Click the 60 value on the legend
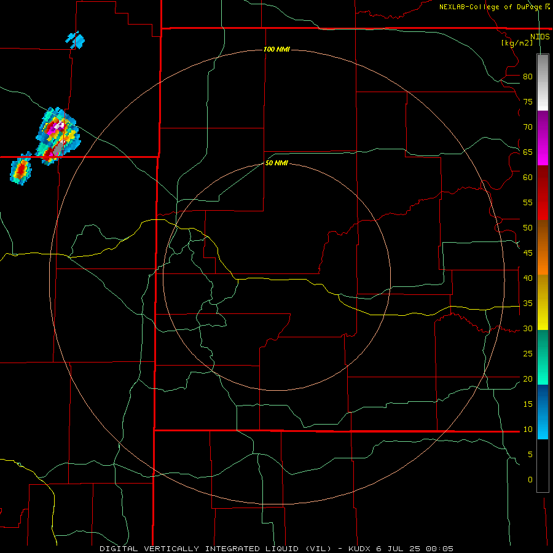This screenshot has width=553, height=553. point(528,178)
